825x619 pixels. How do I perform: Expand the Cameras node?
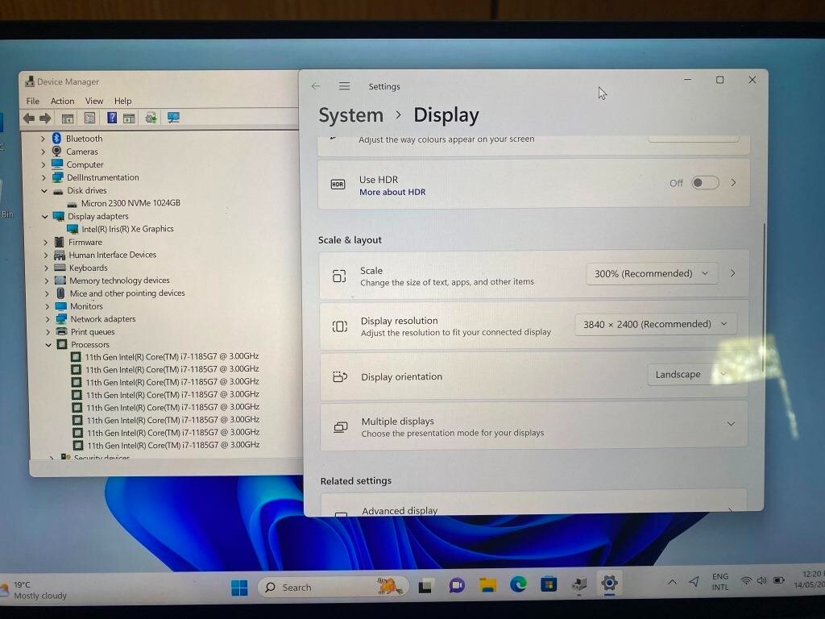click(44, 152)
